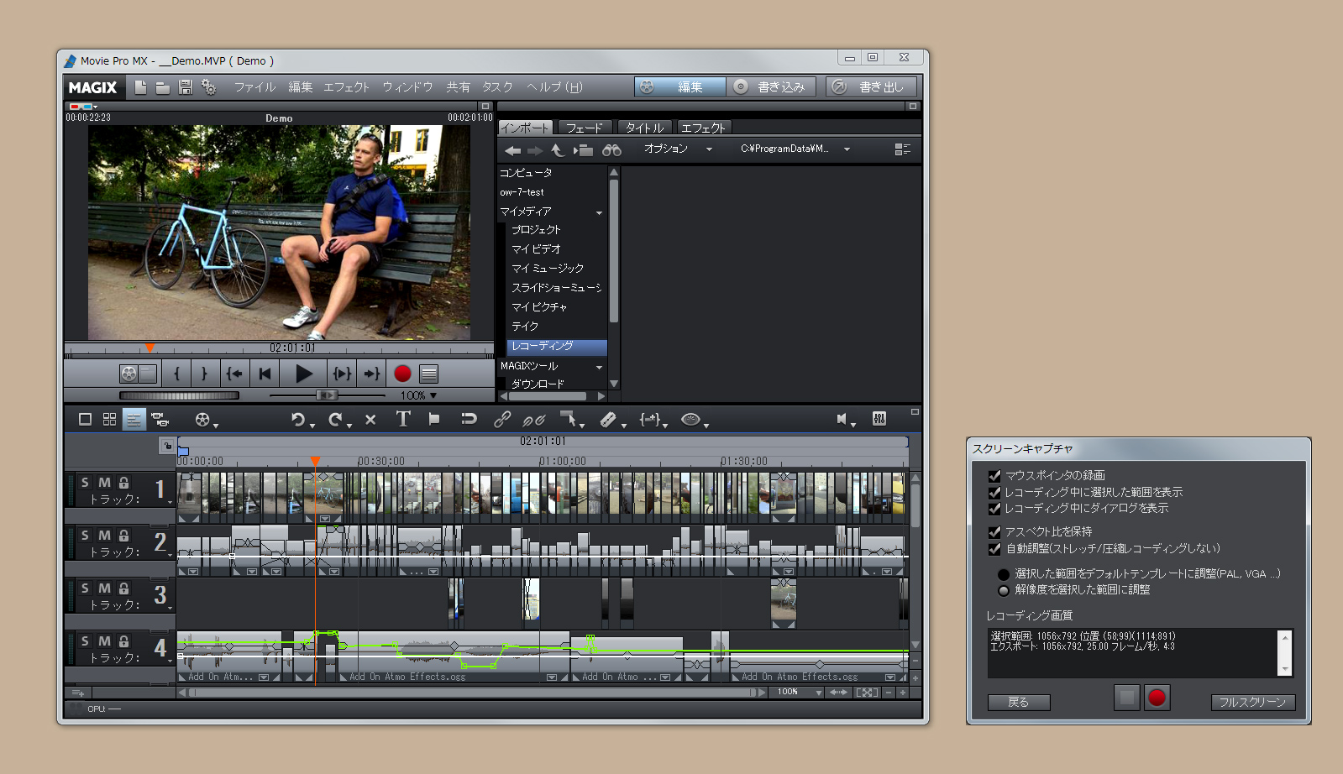Start recording with the red button
1343x774 pixels.
[x=402, y=374]
